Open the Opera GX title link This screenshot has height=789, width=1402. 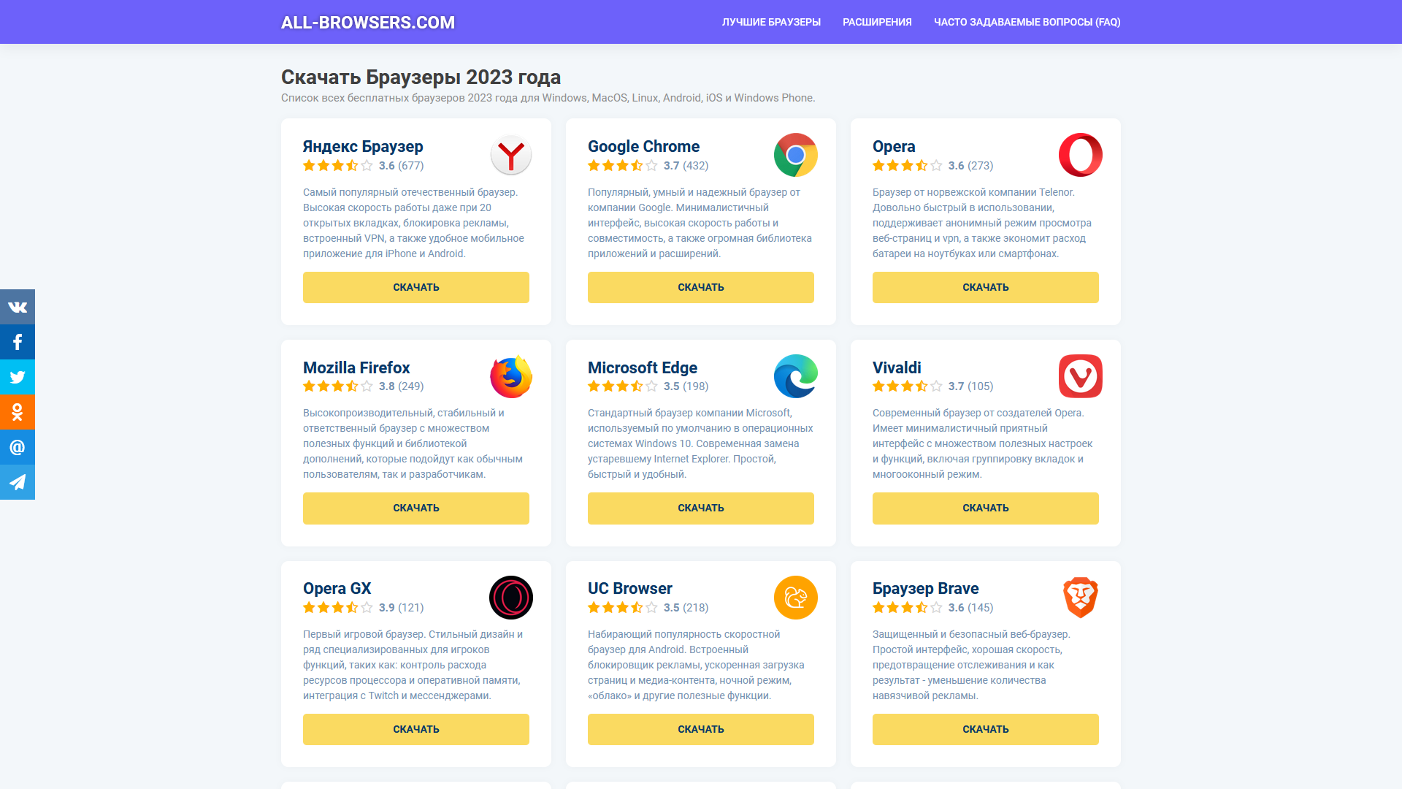[337, 588]
